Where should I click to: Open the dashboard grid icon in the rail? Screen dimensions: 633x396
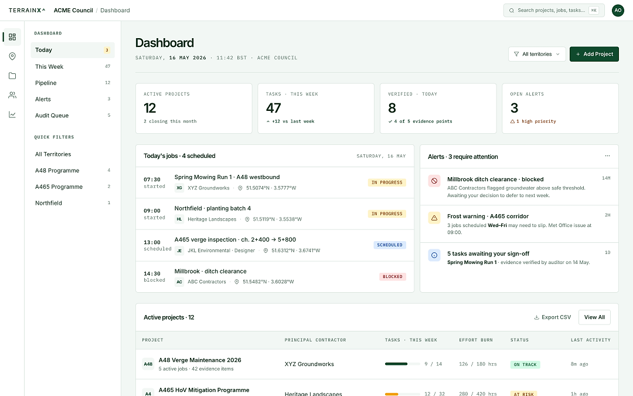click(12, 37)
